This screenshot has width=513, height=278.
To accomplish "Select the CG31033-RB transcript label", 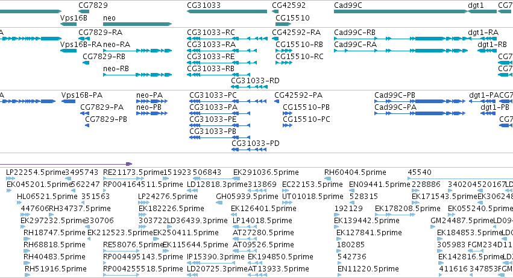I will (211, 69).
